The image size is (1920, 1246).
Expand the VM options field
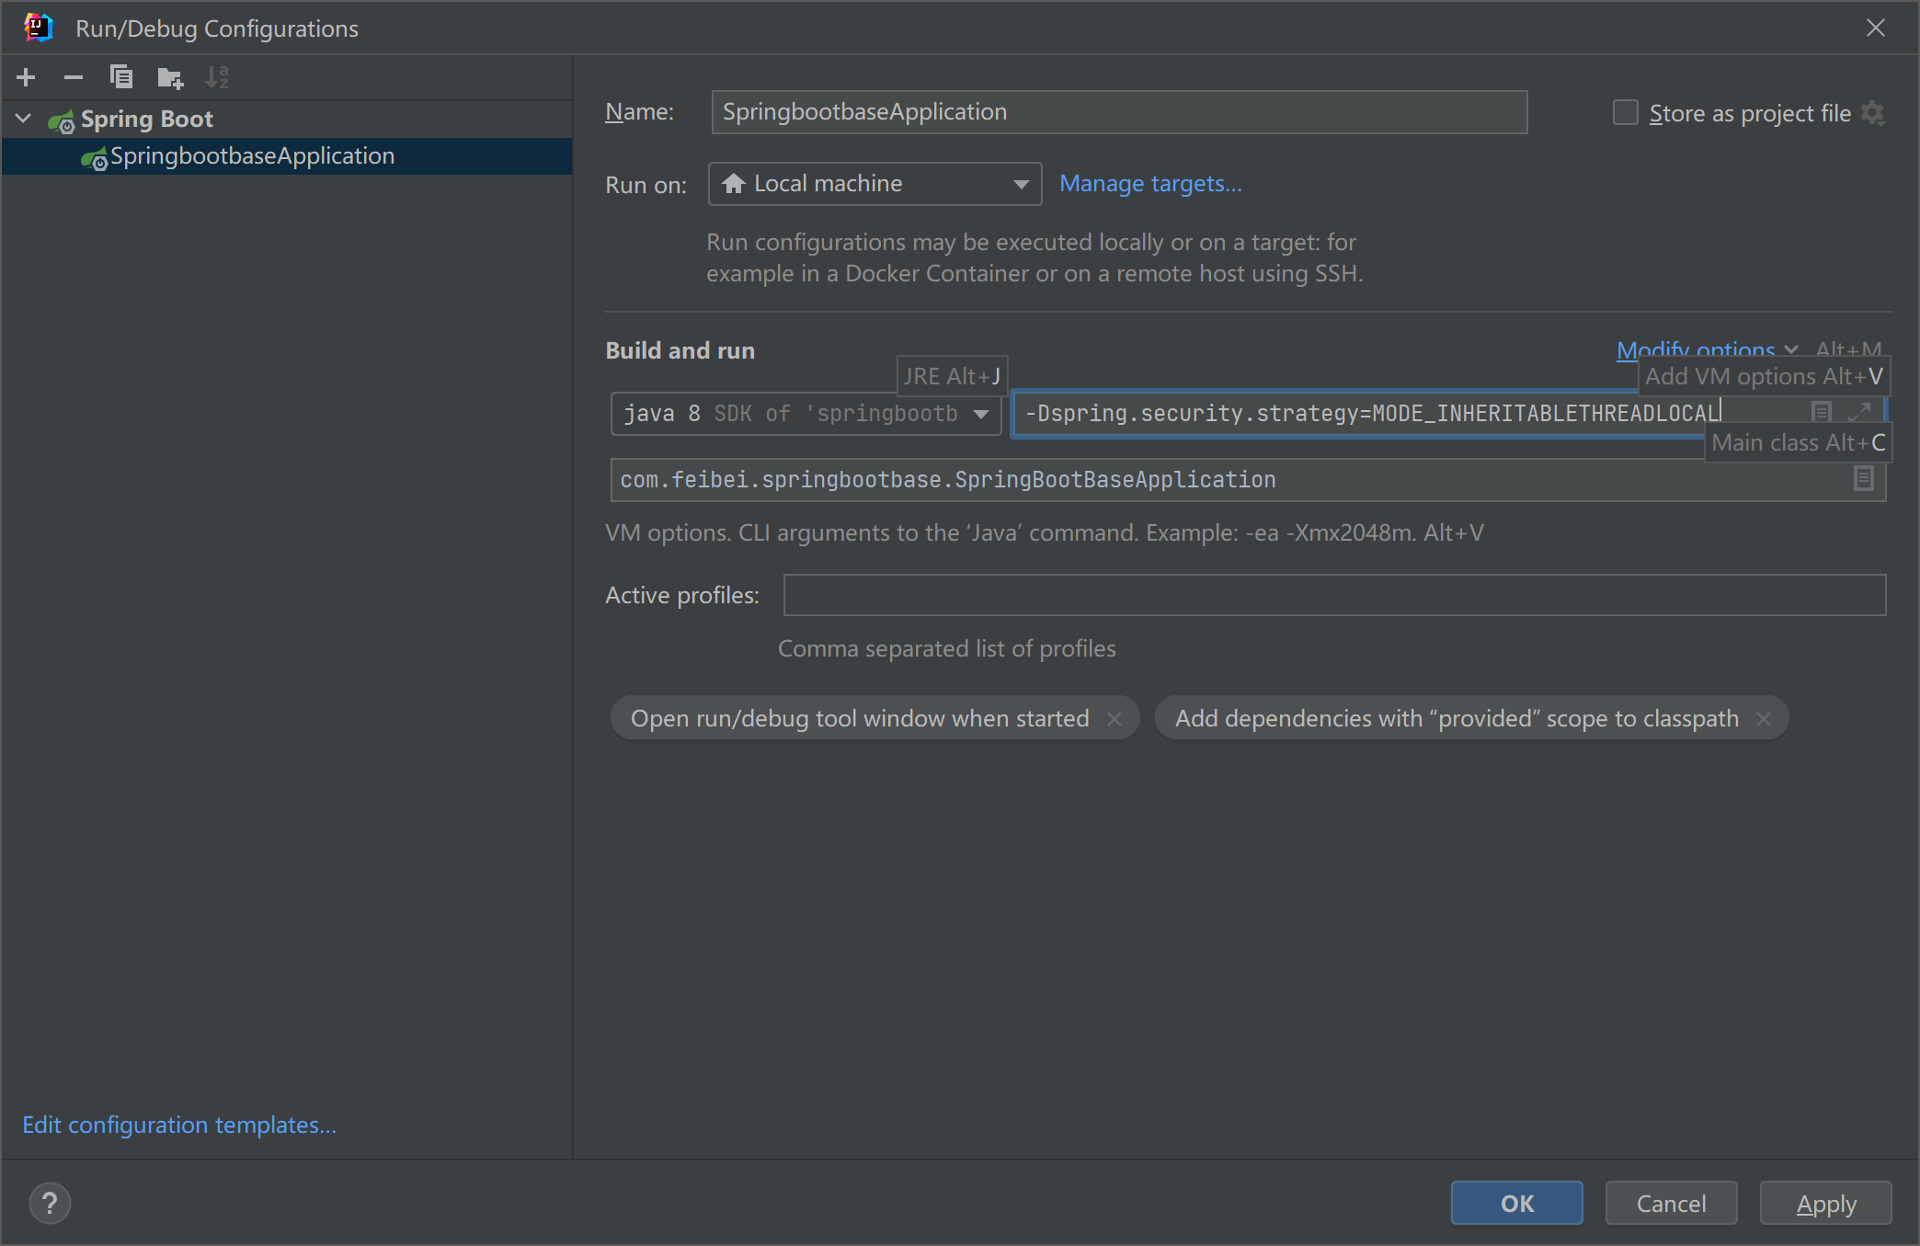[1858, 412]
